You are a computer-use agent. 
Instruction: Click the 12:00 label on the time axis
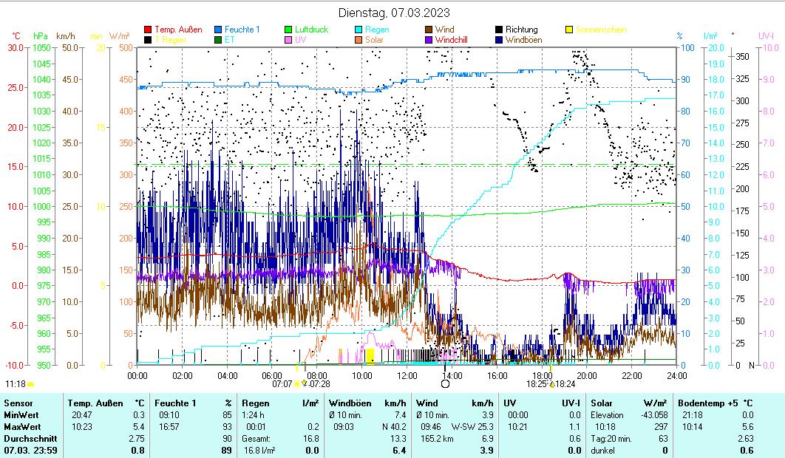coord(407,375)
